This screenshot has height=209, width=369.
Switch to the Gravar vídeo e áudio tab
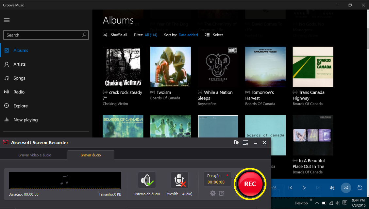point(35,155)
